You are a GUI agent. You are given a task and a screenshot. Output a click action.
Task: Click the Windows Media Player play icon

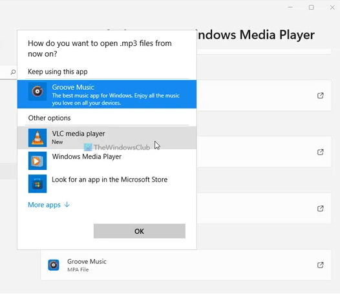tap(37, 161)
